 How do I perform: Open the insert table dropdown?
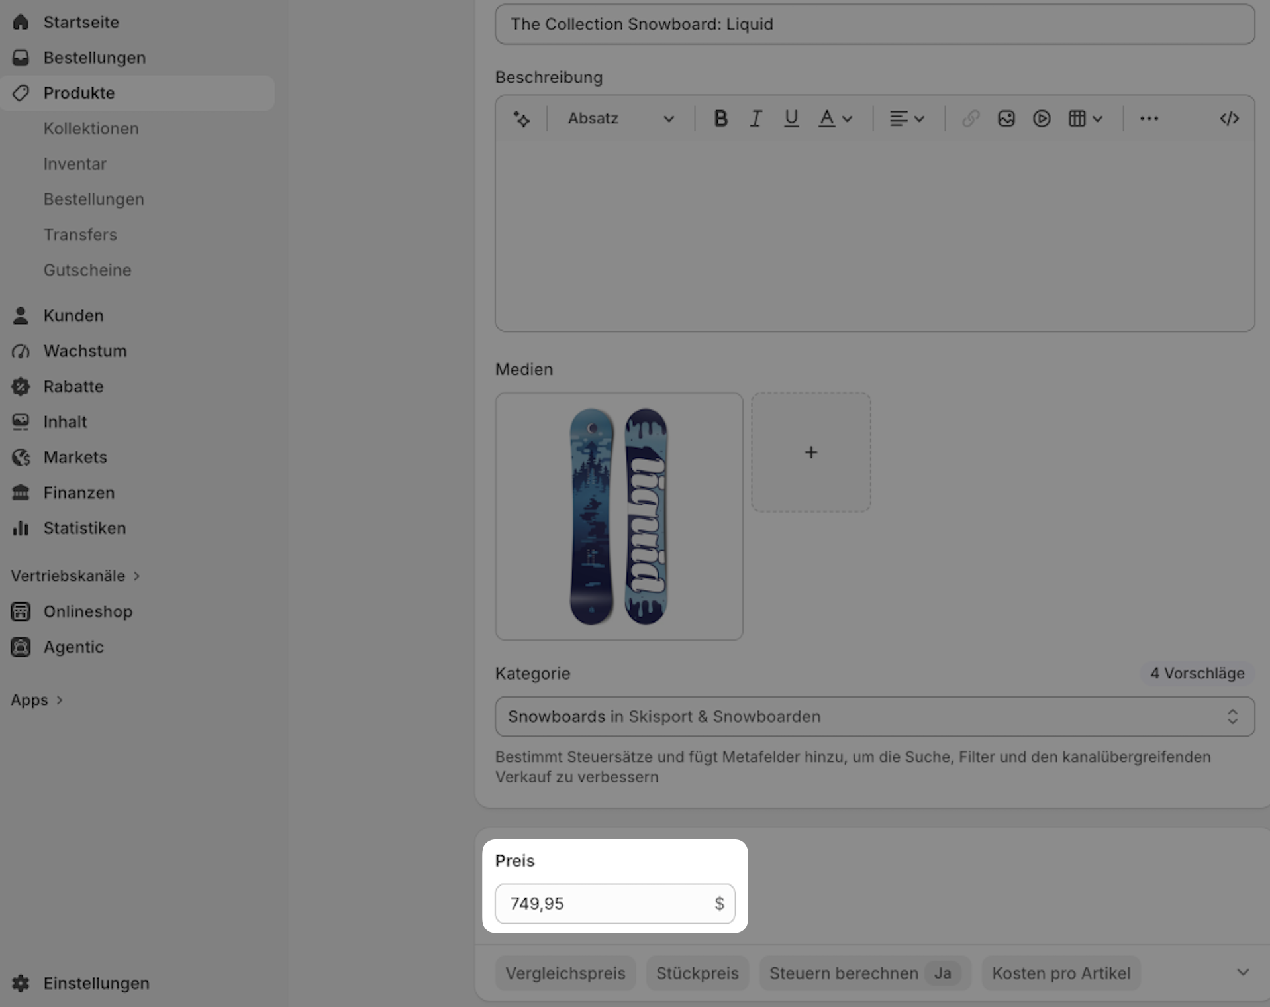1085,119
